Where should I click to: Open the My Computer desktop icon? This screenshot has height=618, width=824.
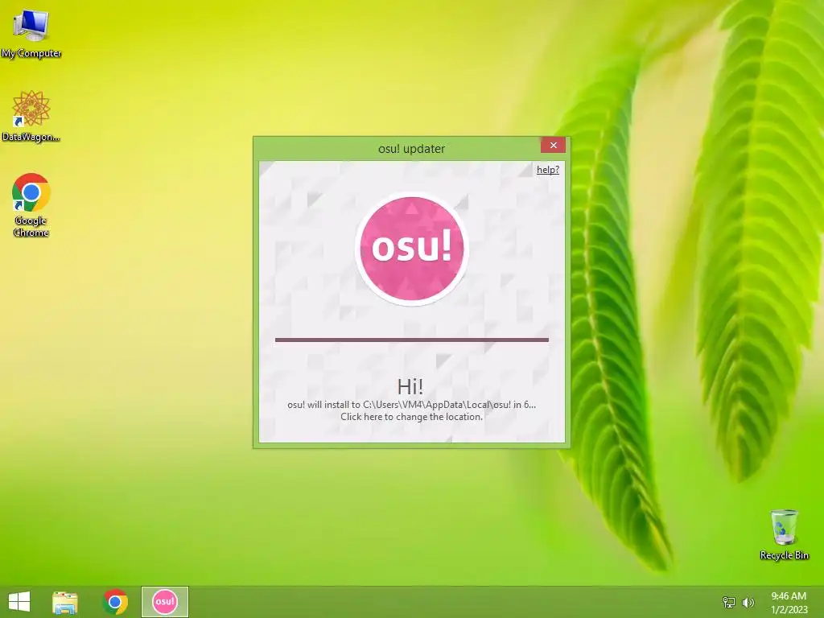pyautogui.click(x=31, y=32)
